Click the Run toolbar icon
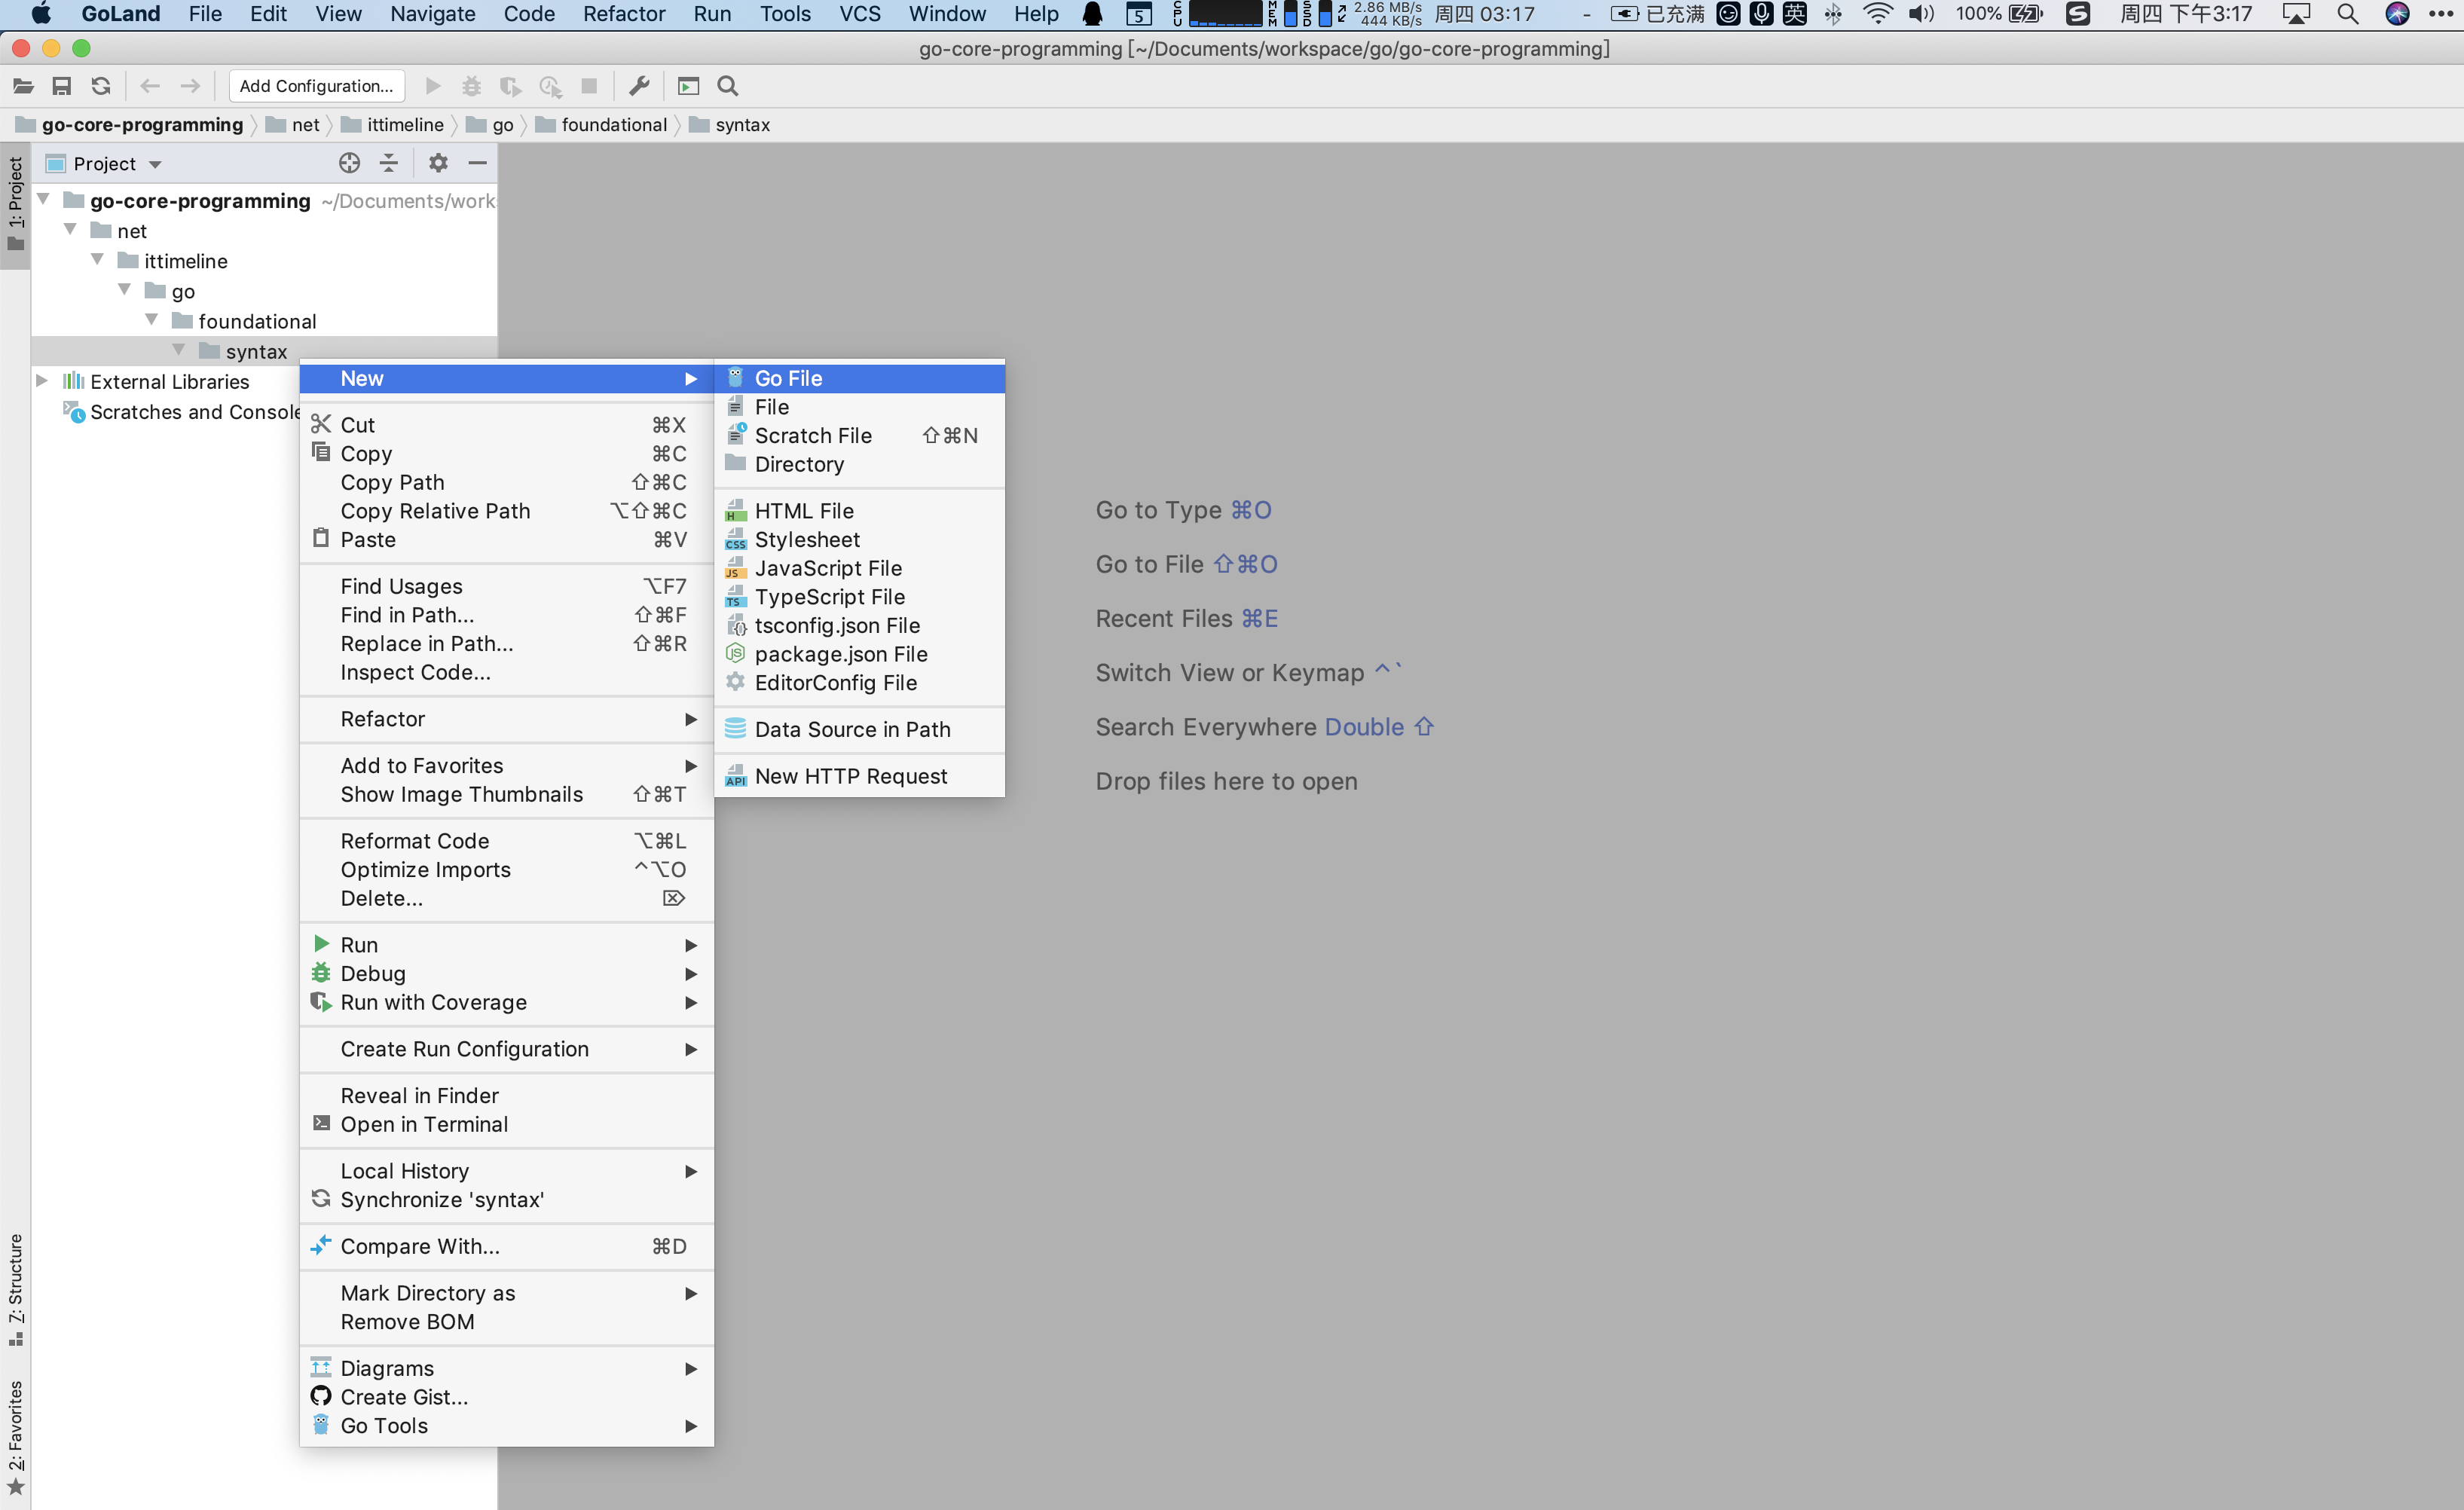Screen dimensions: 2464x1510 [x=433, y=86]
